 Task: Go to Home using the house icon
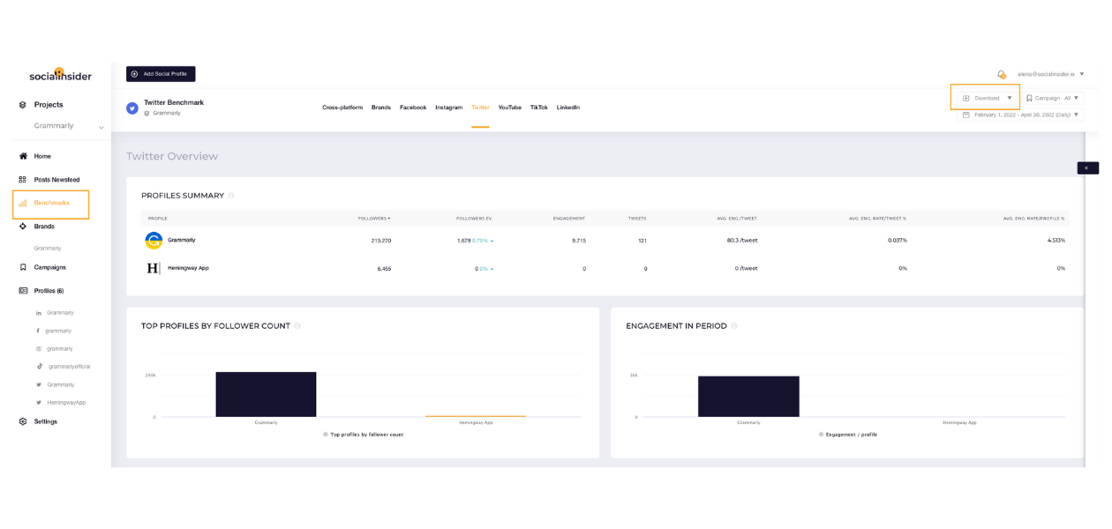point(23,156)
